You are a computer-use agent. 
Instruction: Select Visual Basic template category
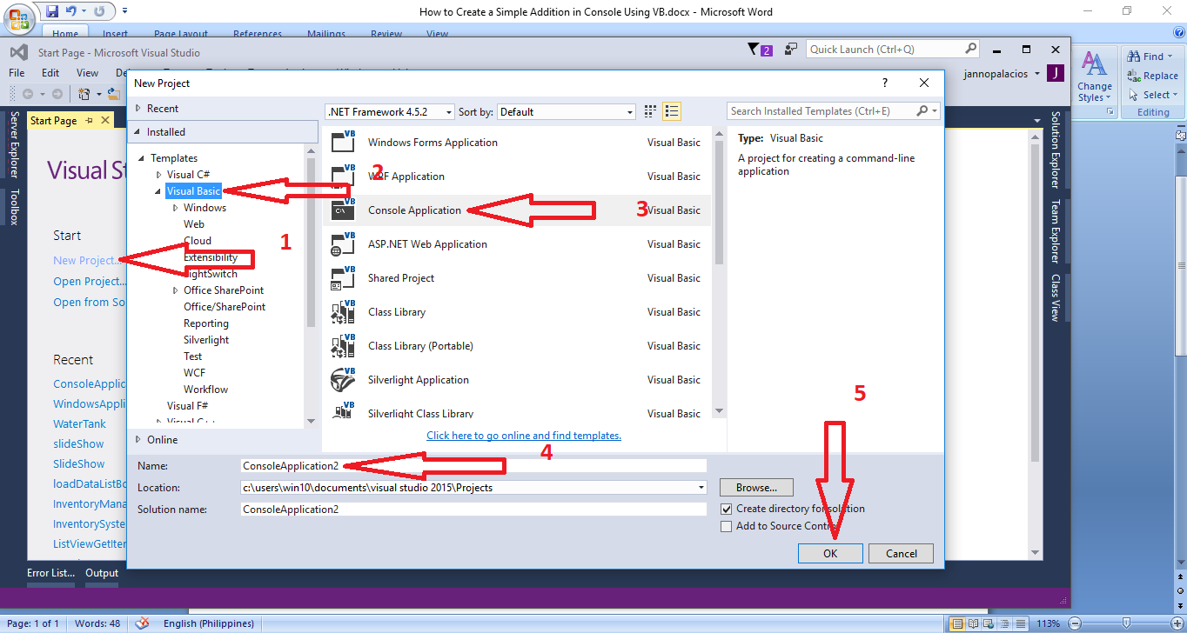tap(193, 191)
